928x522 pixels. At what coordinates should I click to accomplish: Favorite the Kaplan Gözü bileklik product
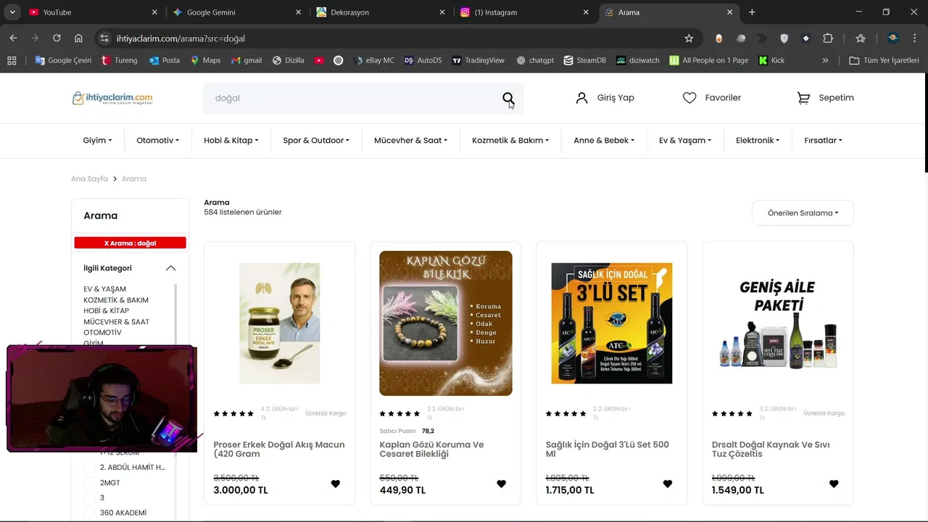tap(501, 484)
